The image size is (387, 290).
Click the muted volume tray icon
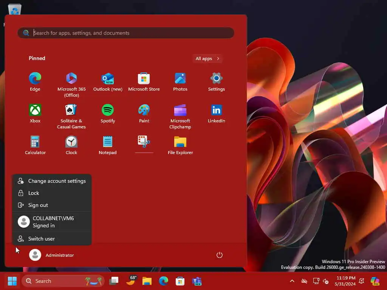326,281
